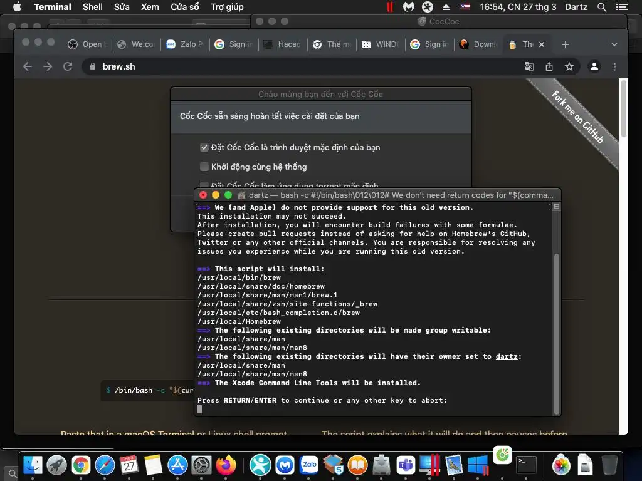Open the page translate icon in address bar
The width and height of the screenshot is (642, 481).
tap(529, 66)
